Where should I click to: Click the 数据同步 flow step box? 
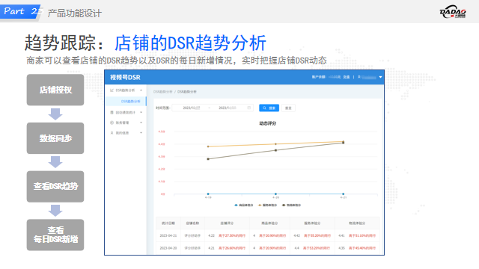[x=55, y=138]
